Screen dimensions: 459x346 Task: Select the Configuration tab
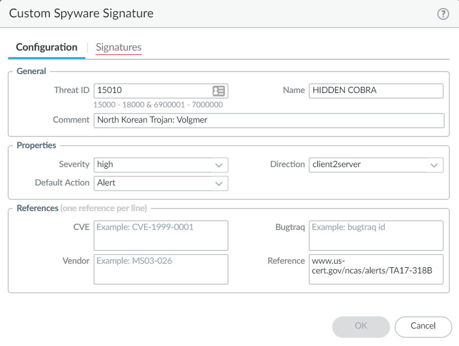[x=47, y=48]
